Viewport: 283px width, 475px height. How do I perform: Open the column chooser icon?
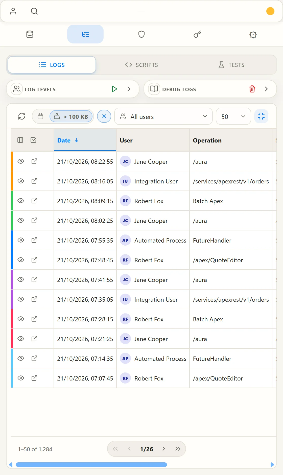point(20,140)
